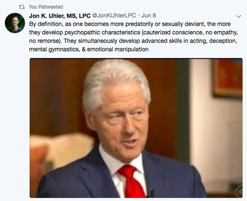Viewport: 247px width, 201px height.
Task: Expand the tweet options chevron
Action: [x=239, y=16]
